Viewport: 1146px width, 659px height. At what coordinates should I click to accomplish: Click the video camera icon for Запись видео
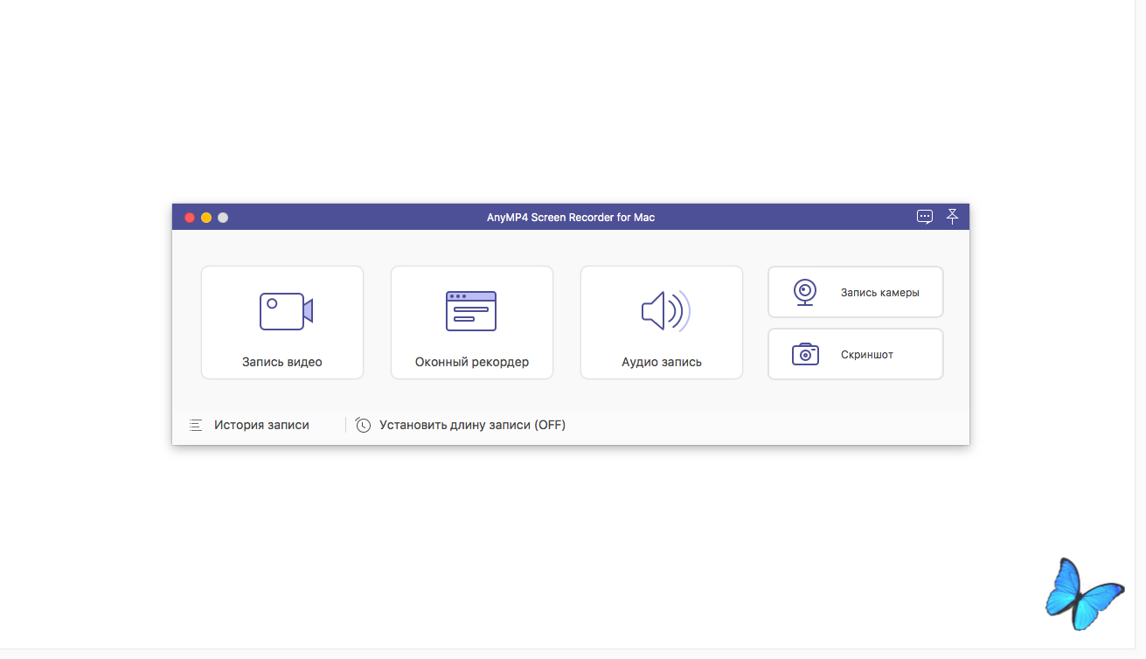[x=286, y=311]
